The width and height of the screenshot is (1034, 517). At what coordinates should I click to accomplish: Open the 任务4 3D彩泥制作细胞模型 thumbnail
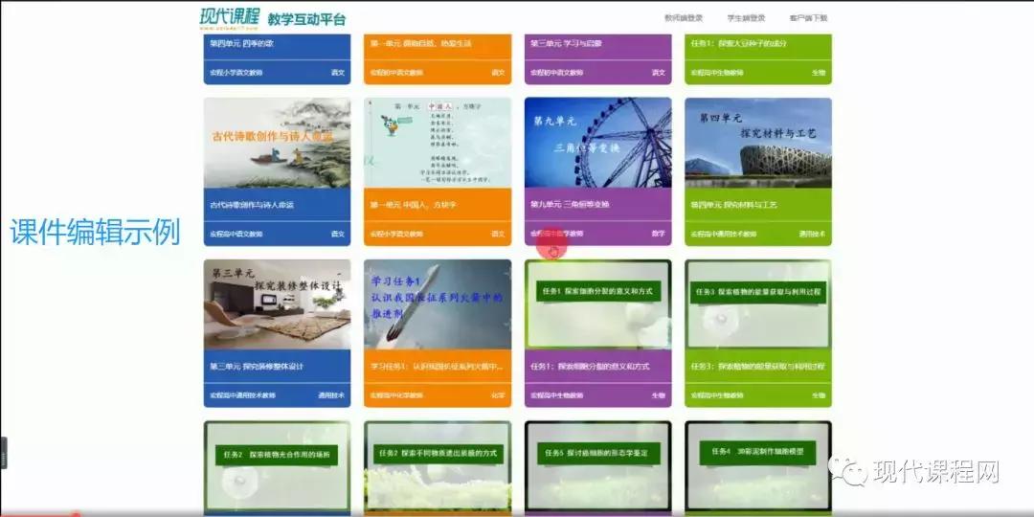tap(758, 467)
